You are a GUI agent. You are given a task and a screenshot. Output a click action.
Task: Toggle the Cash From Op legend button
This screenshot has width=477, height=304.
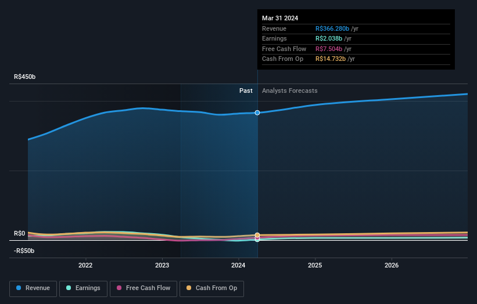pyautogui.click(x=211, y=288)
